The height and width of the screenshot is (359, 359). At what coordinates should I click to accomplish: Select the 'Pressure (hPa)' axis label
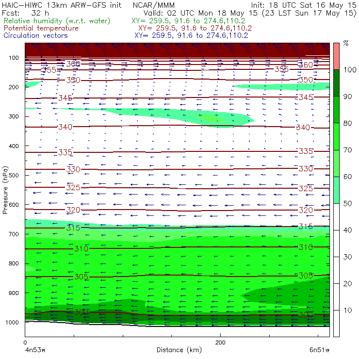(5, 190)
